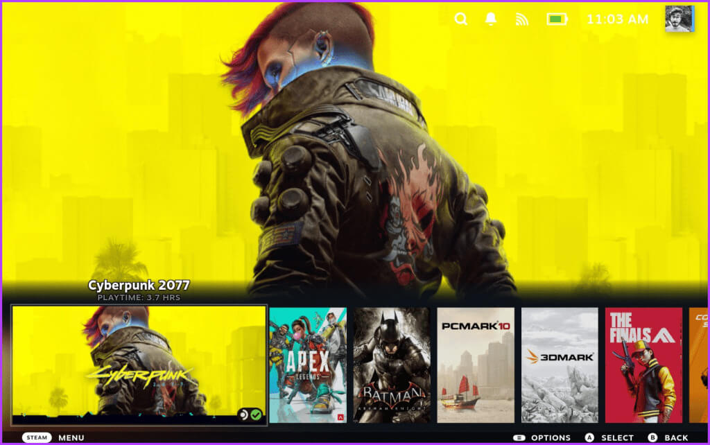This screenshot has height=445, width=710.
Task: Click the MENU label
Action: tap(71, 438)
